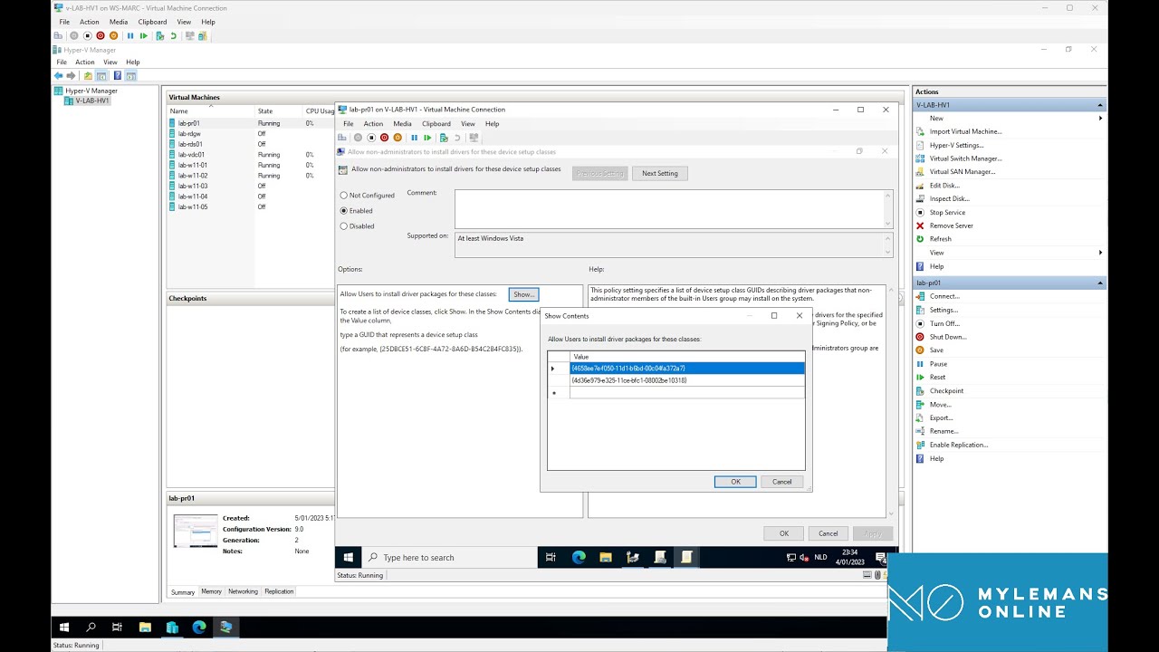Click Up one level icon in Hyper-V Manager toolbar
The width and height of the screenshot is (1159, 652).
(88, 76)
